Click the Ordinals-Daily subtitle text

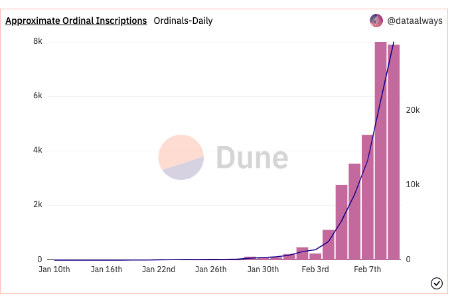183,21
